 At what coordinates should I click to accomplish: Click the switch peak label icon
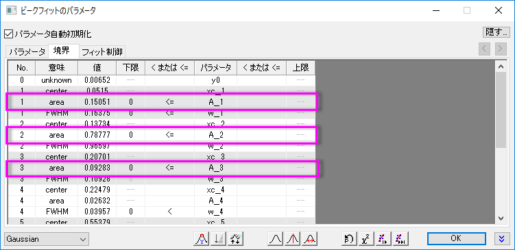point(202,239)
